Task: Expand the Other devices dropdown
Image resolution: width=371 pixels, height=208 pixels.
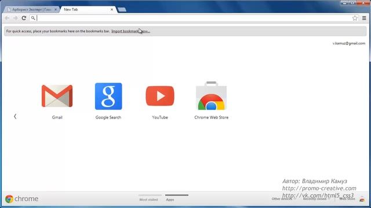Action: [283, 199]
